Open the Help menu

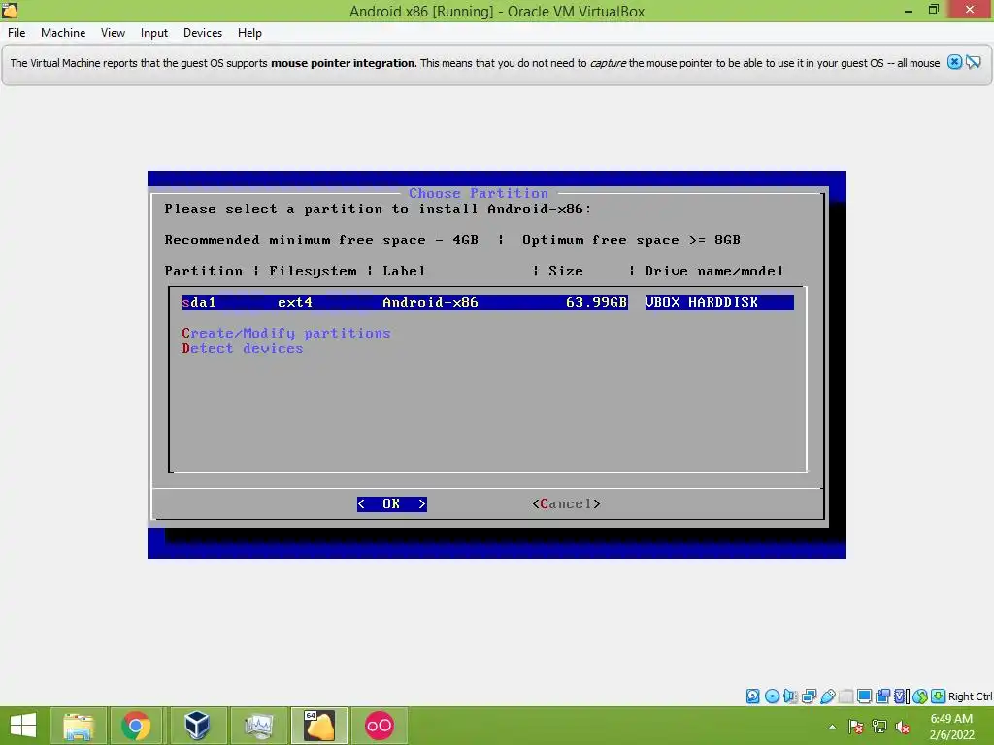coord(249,33)
